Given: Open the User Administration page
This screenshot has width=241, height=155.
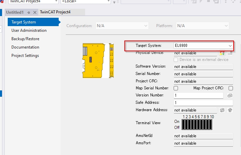Looking at the screenshot, I should point(29,30).
